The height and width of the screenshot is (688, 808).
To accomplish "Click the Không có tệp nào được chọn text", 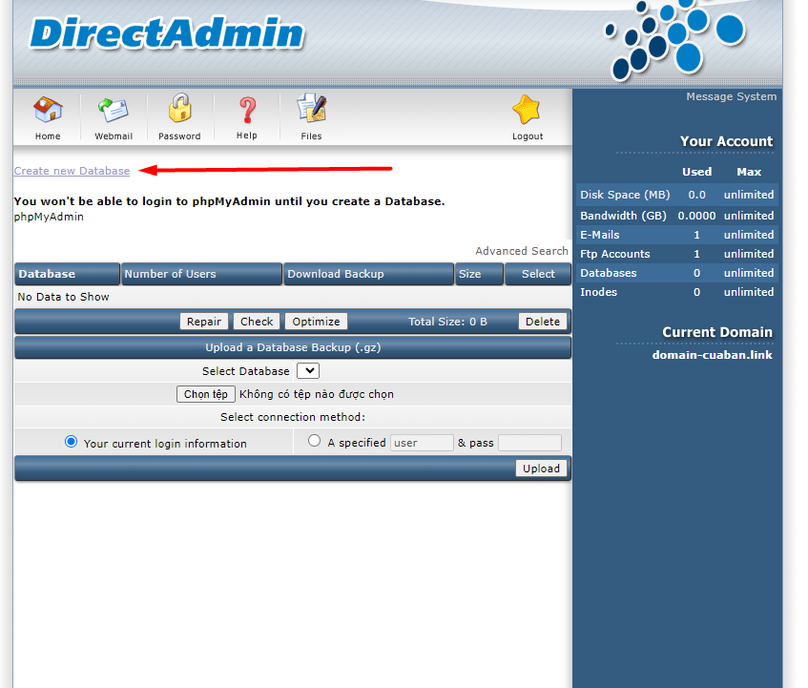I will [317, 394].
